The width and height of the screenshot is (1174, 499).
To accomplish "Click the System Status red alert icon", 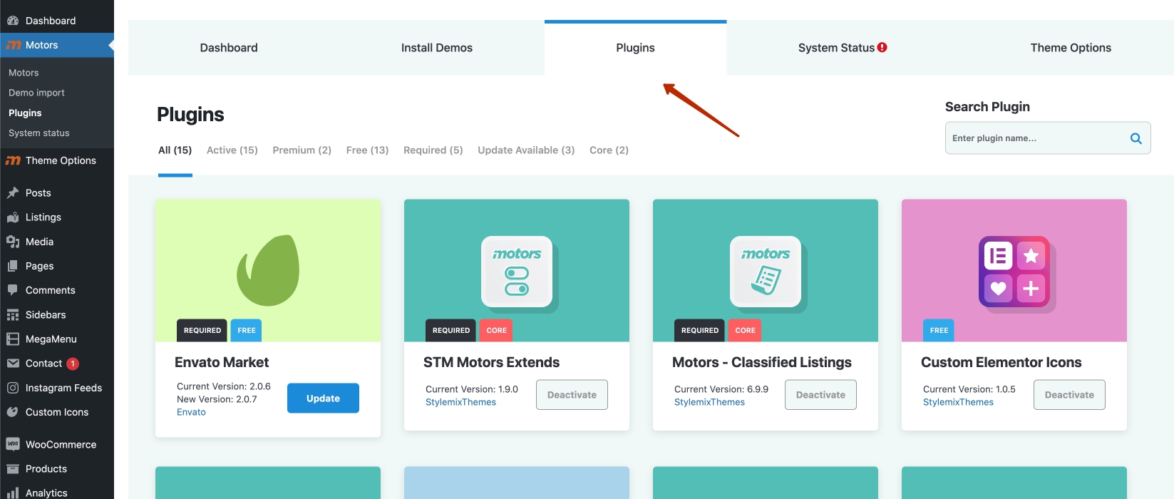I will click(x=882, y=48).
